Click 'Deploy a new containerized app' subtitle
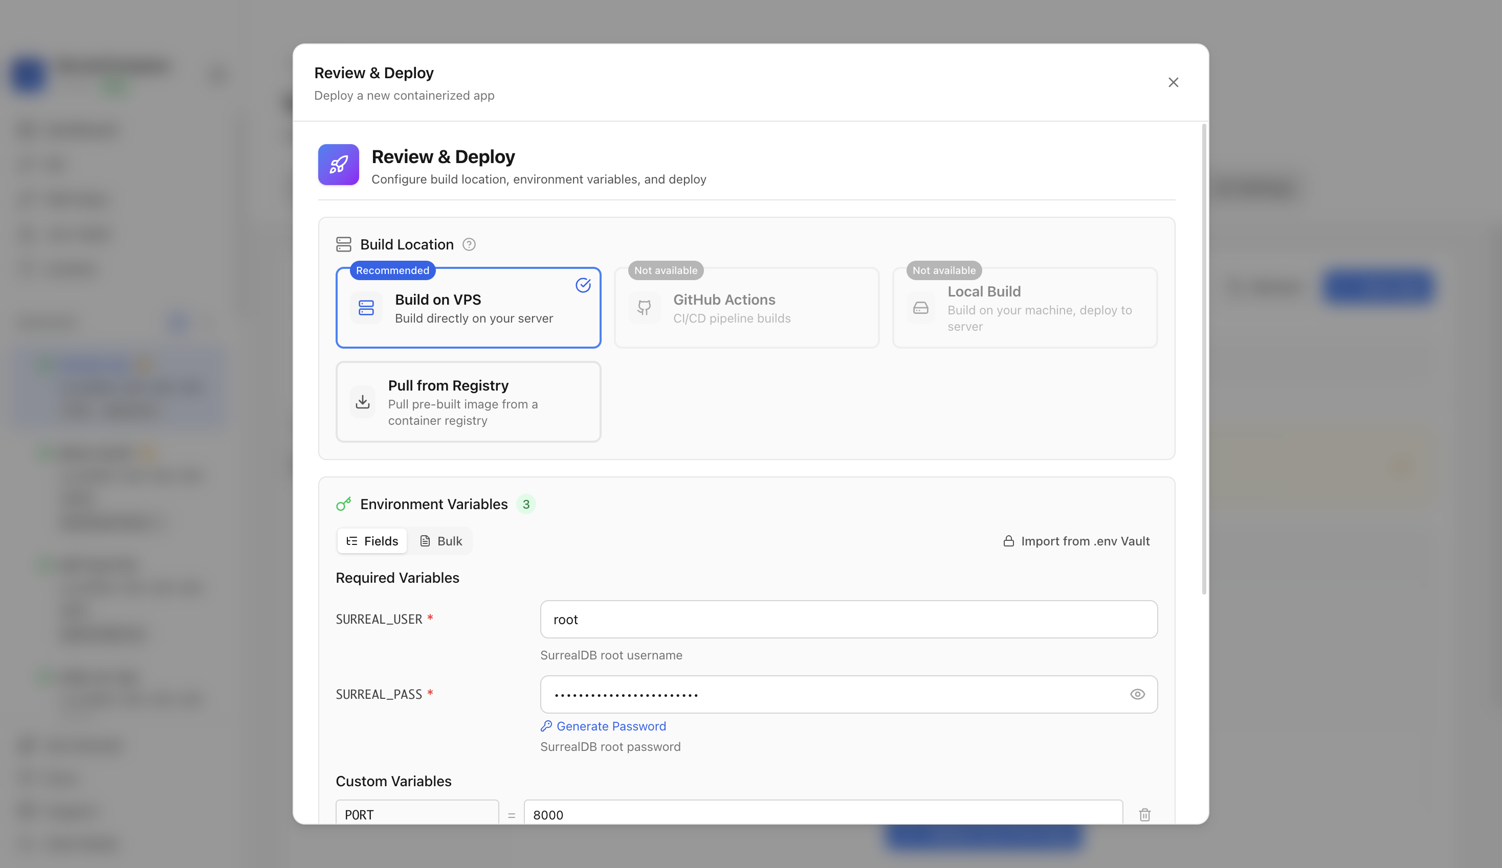 point(404,95)
